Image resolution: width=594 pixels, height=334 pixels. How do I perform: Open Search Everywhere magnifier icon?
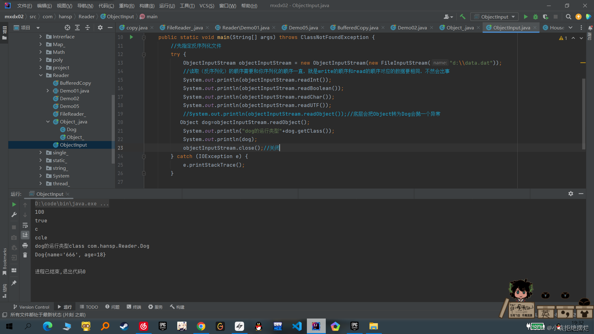coord(568,17)
